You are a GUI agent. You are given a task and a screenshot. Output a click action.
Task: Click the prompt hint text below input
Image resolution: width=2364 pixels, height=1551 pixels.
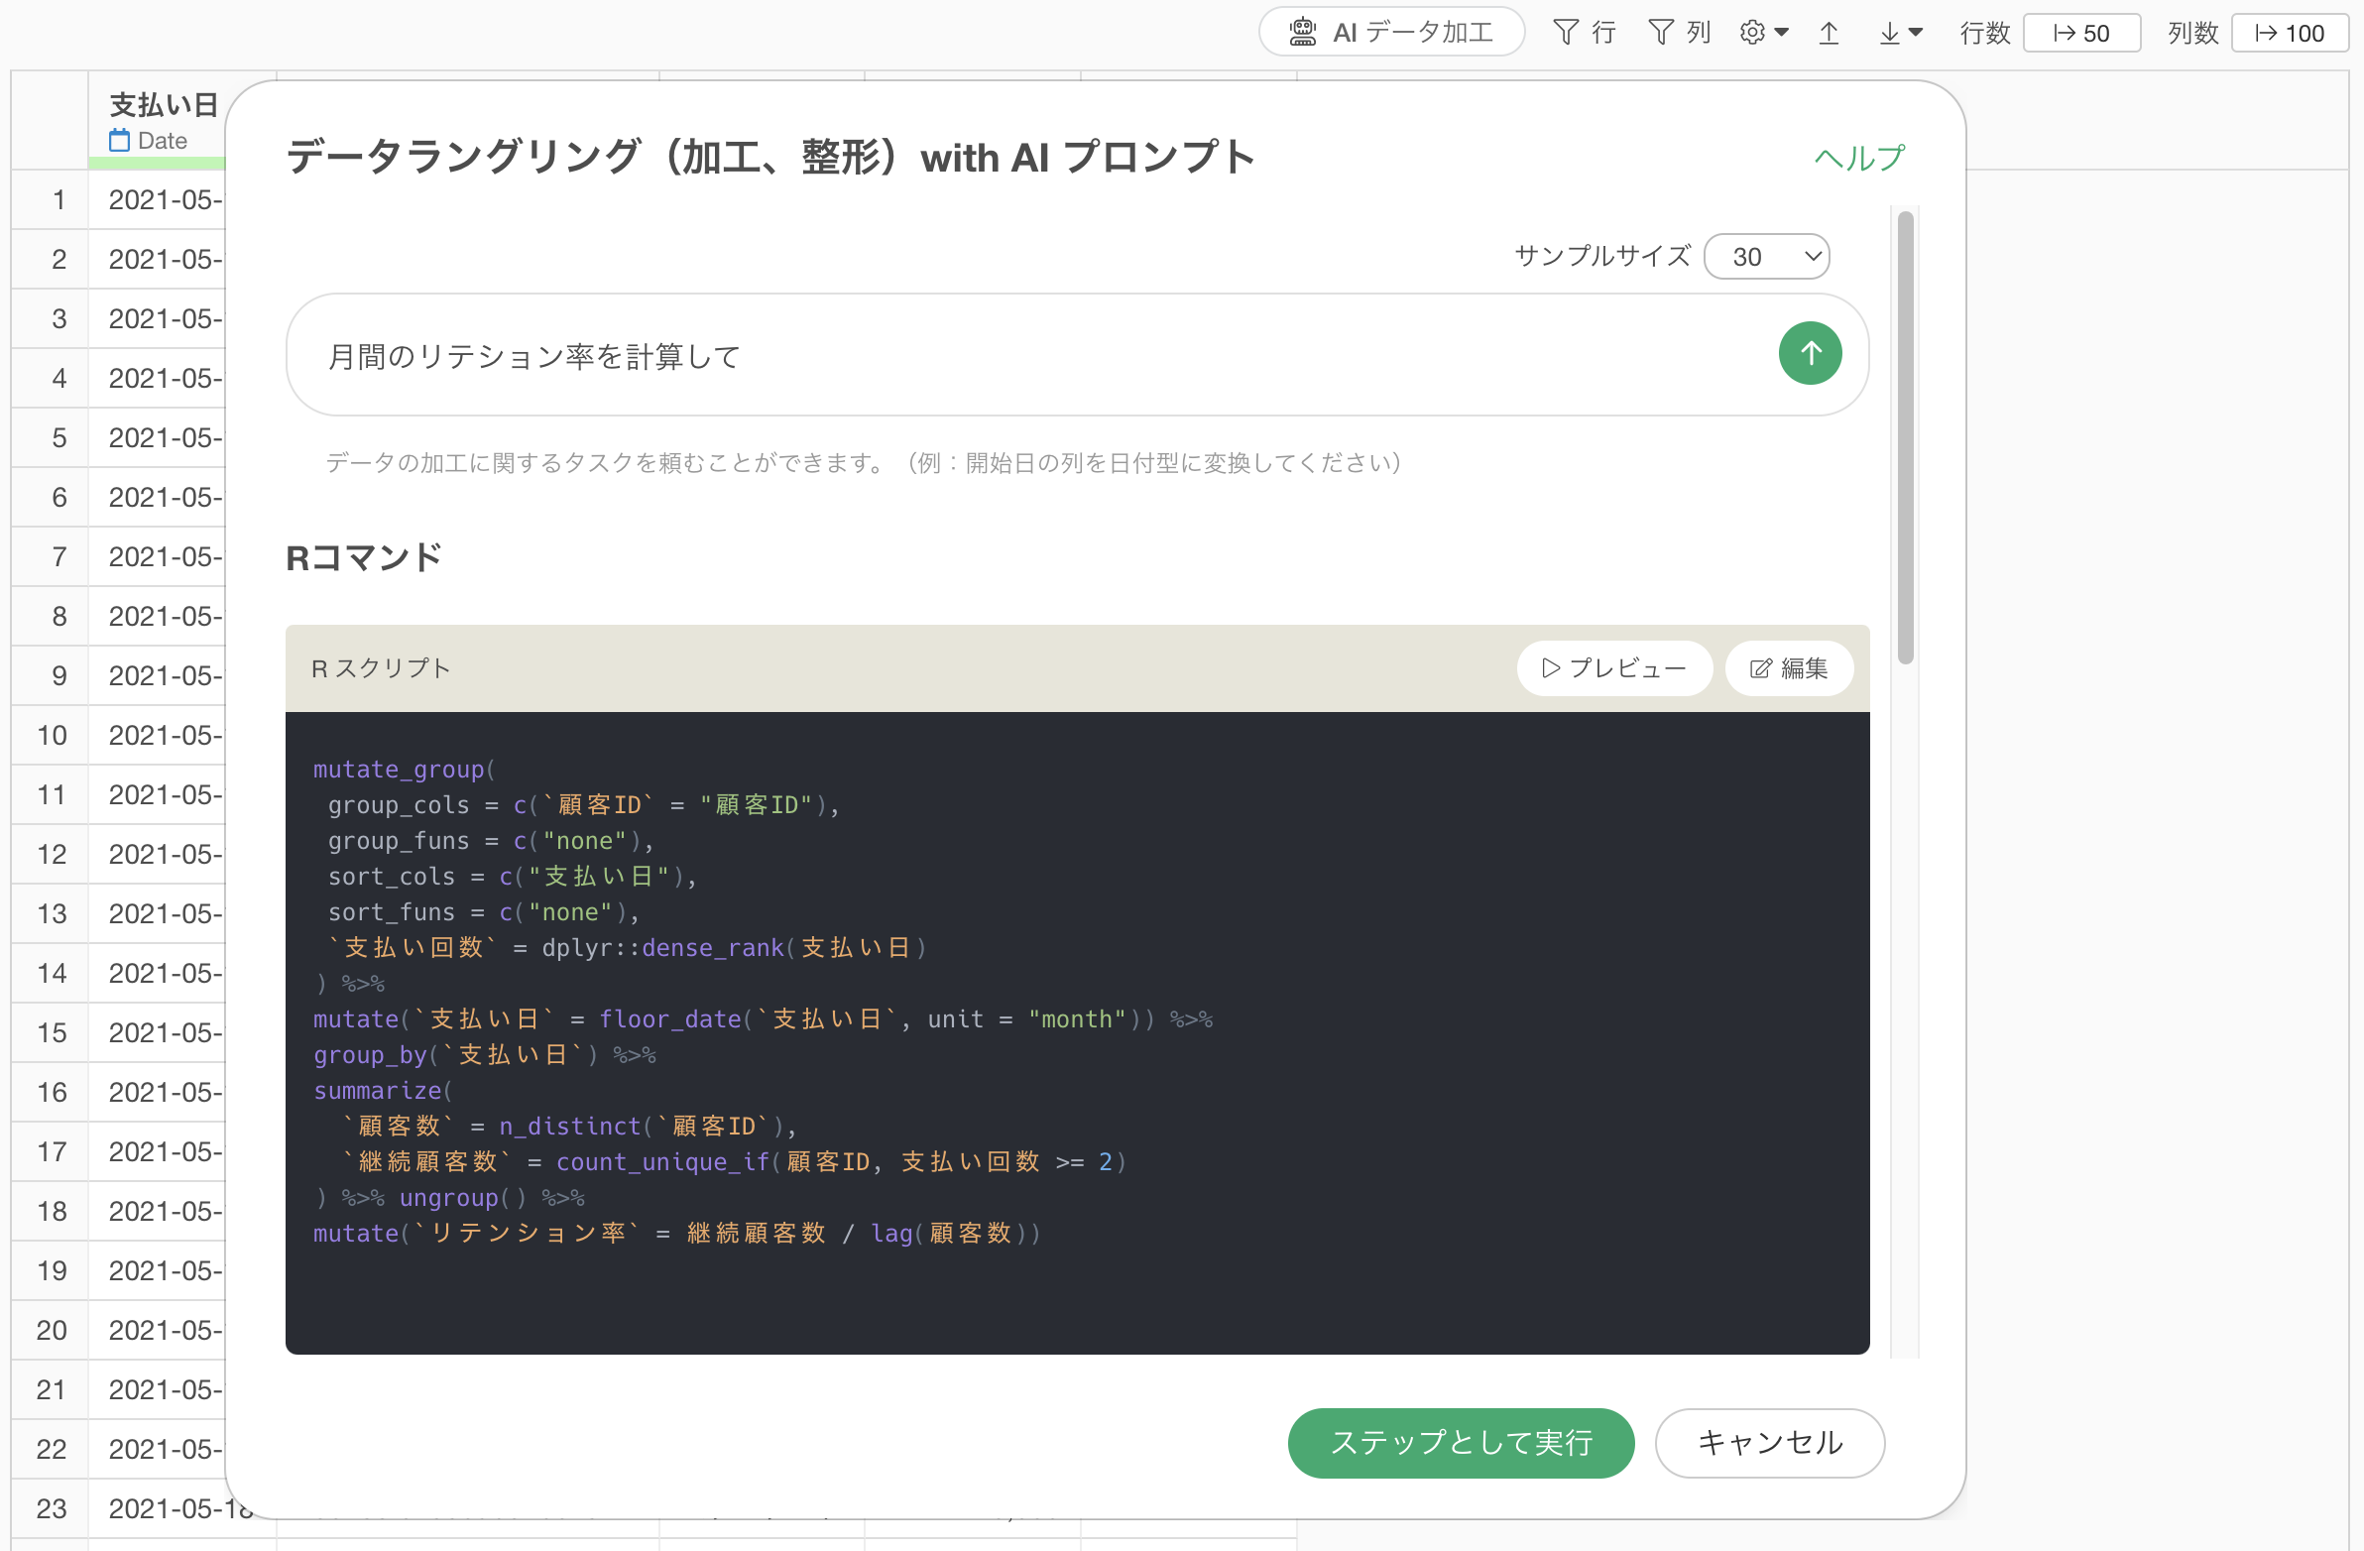pyautogui.click(x=863, y=462)
